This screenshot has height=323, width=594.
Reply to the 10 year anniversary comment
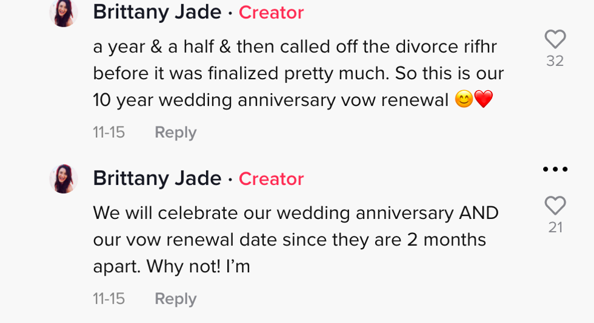click(x=175, y=132)
